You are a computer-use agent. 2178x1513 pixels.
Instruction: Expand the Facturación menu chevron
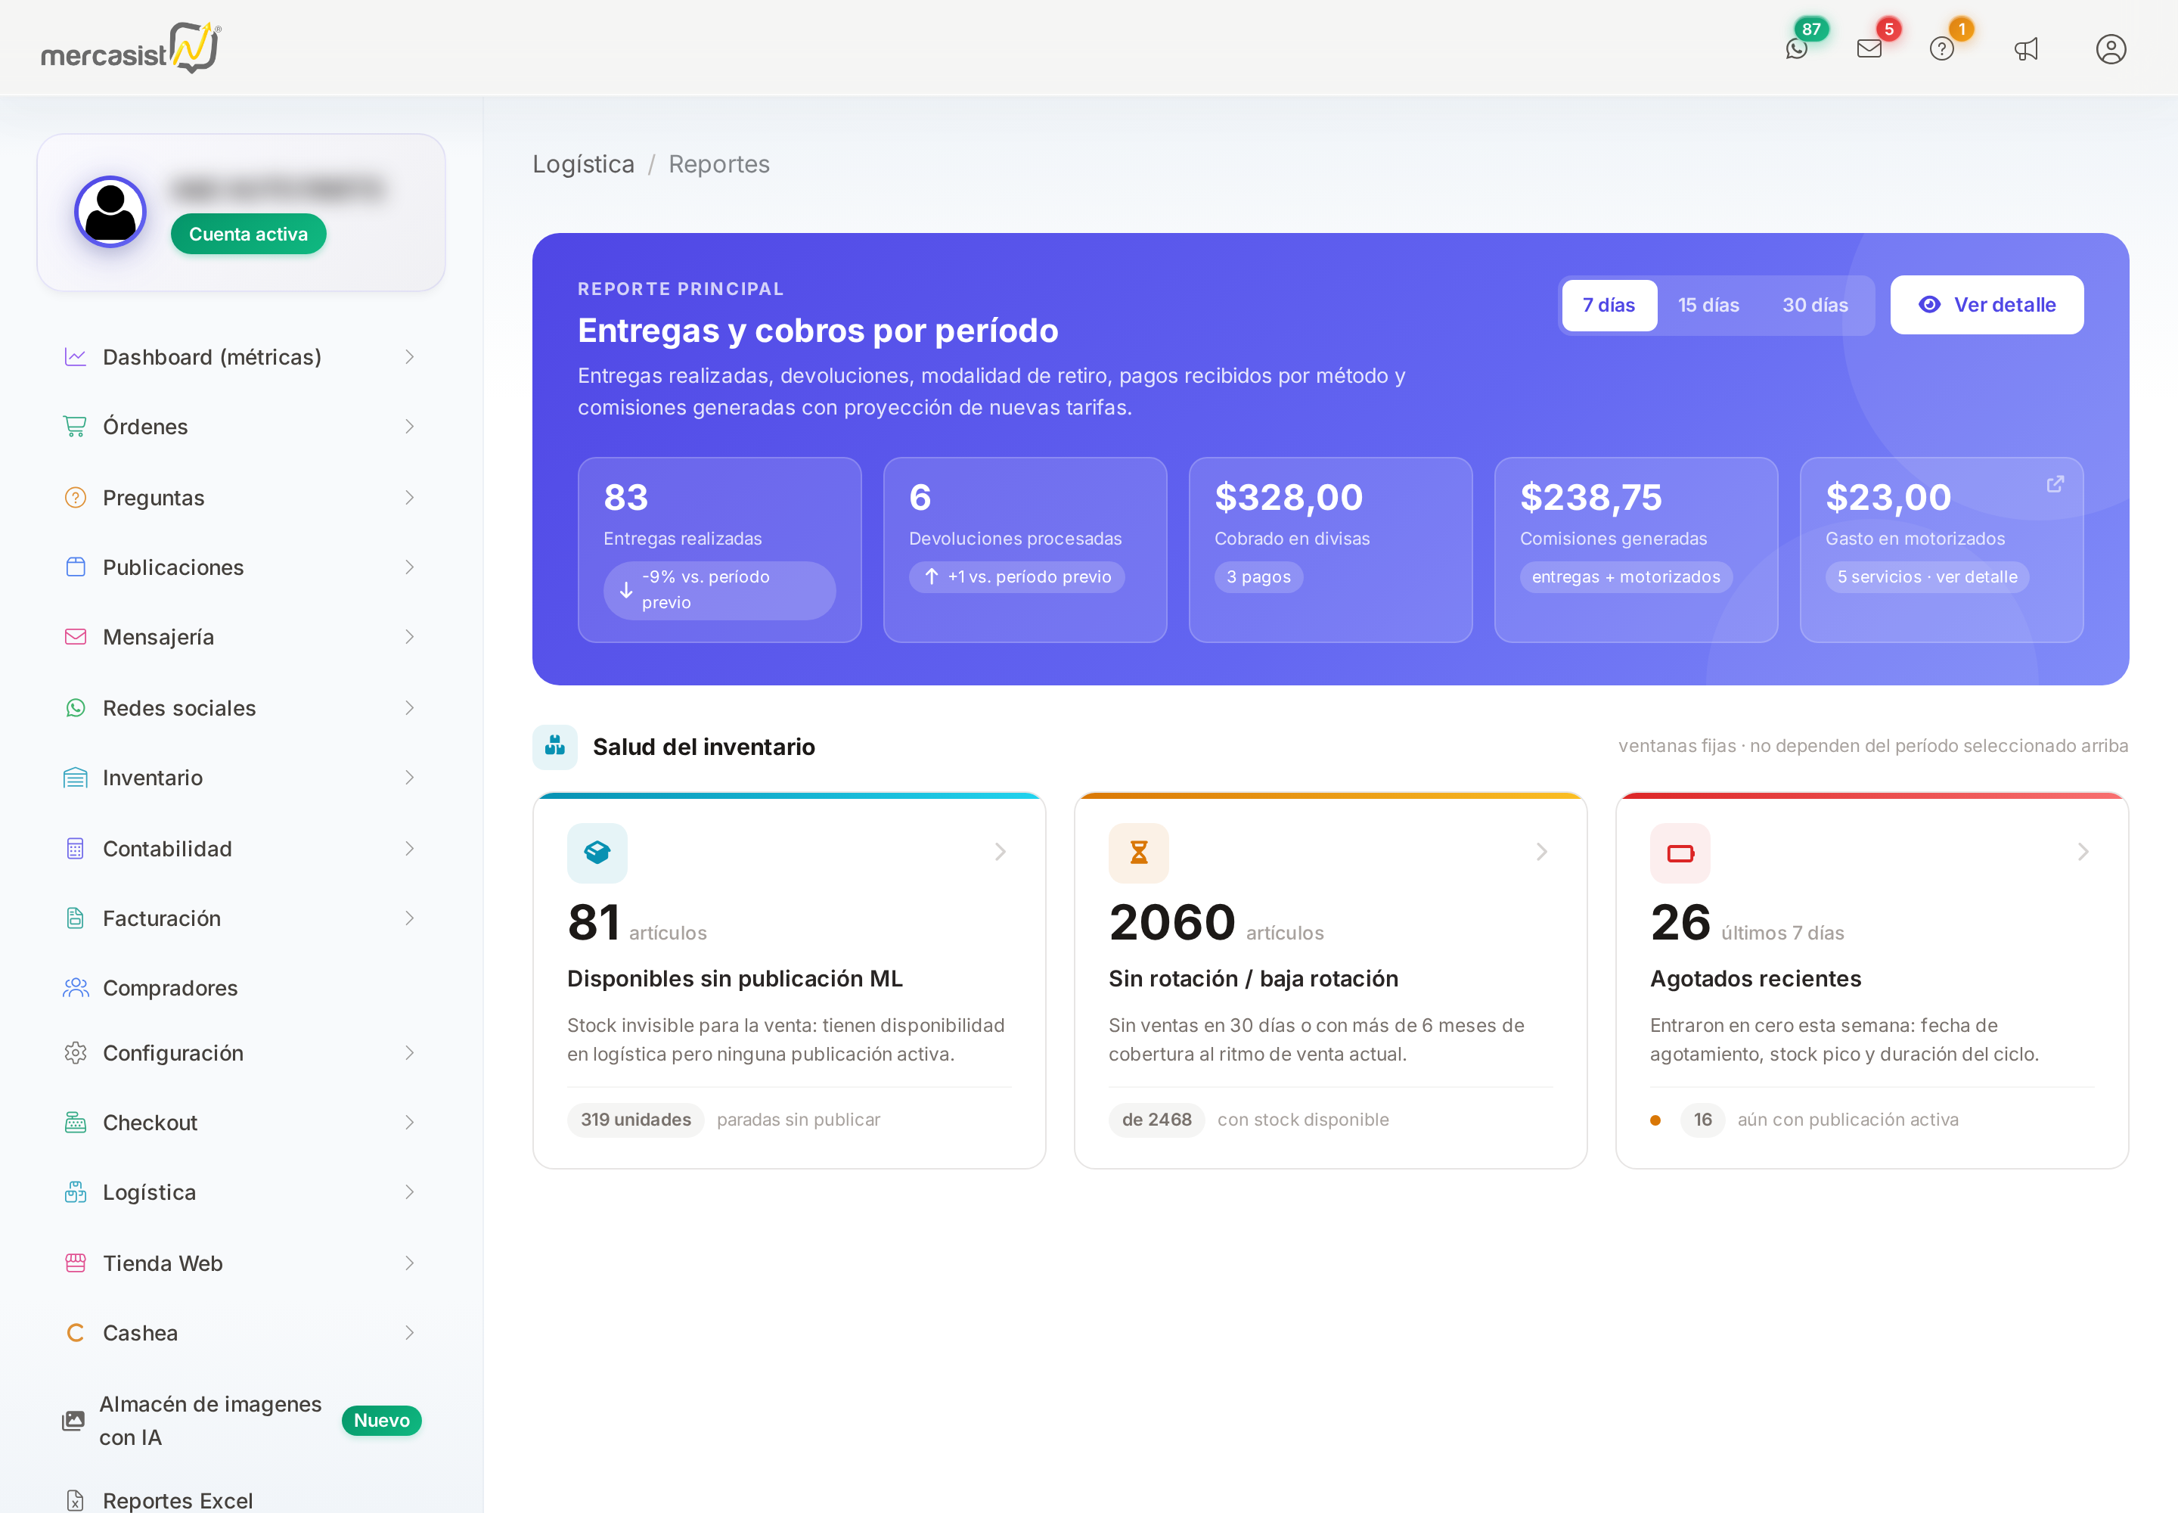pyautogui.click(x=409, y=918)
